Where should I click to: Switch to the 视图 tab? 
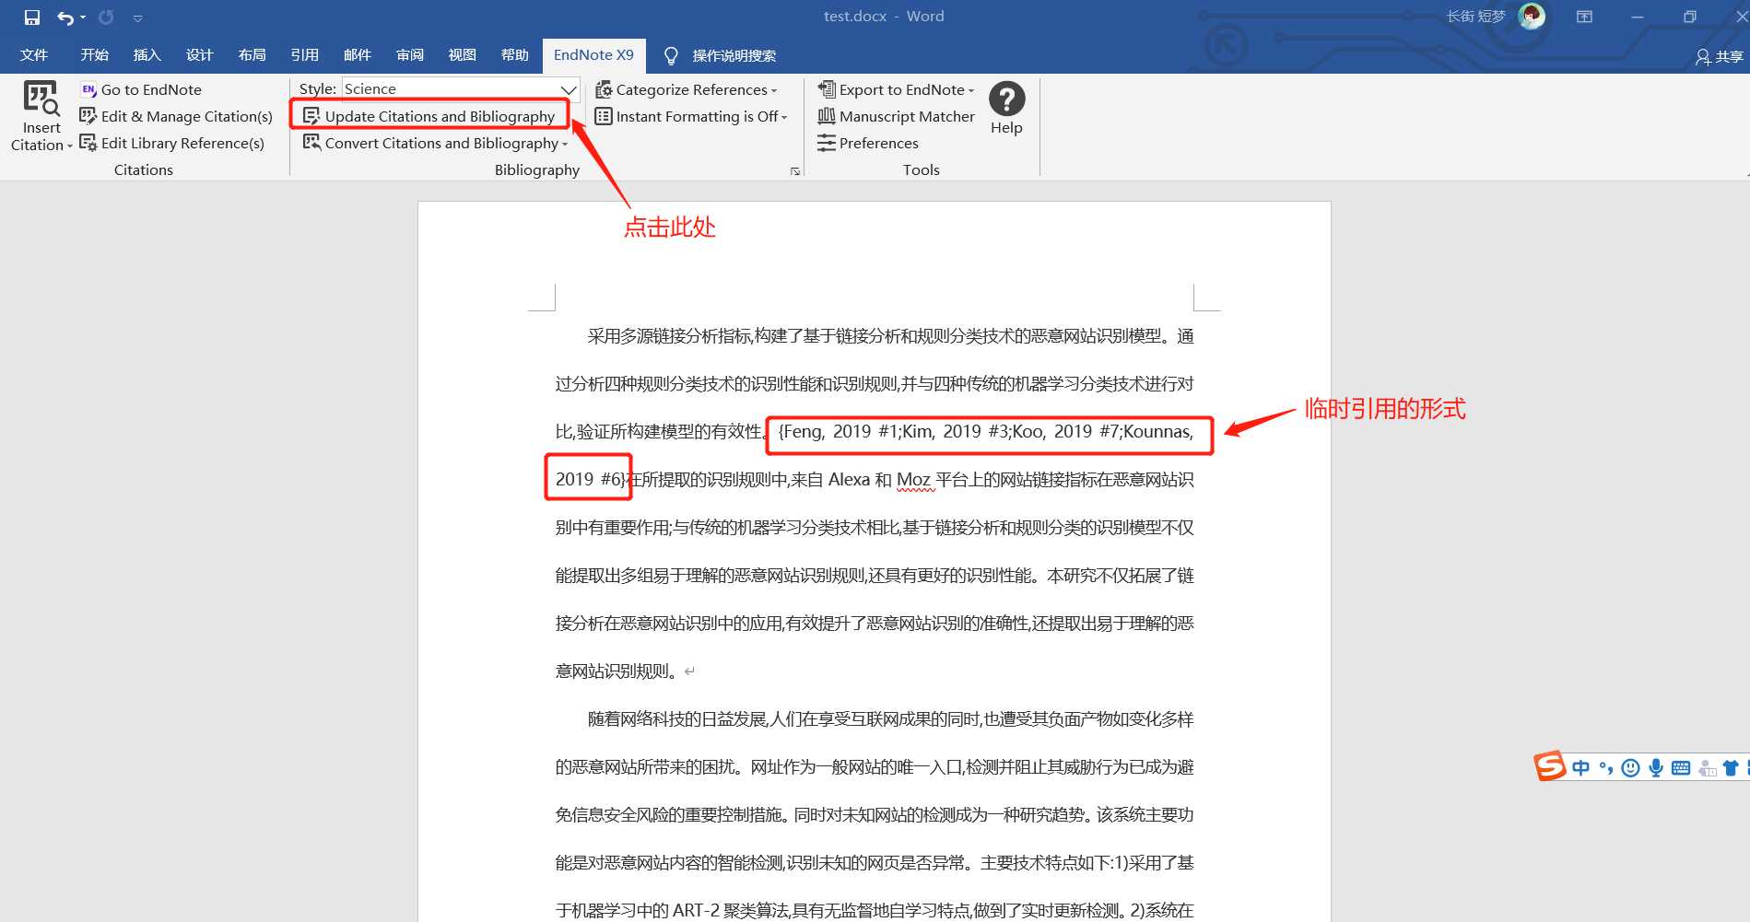[462, 55]
